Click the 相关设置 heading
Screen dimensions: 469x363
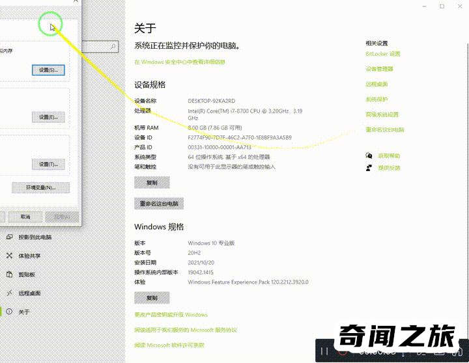pyautogui.click(x=377, y=44)
